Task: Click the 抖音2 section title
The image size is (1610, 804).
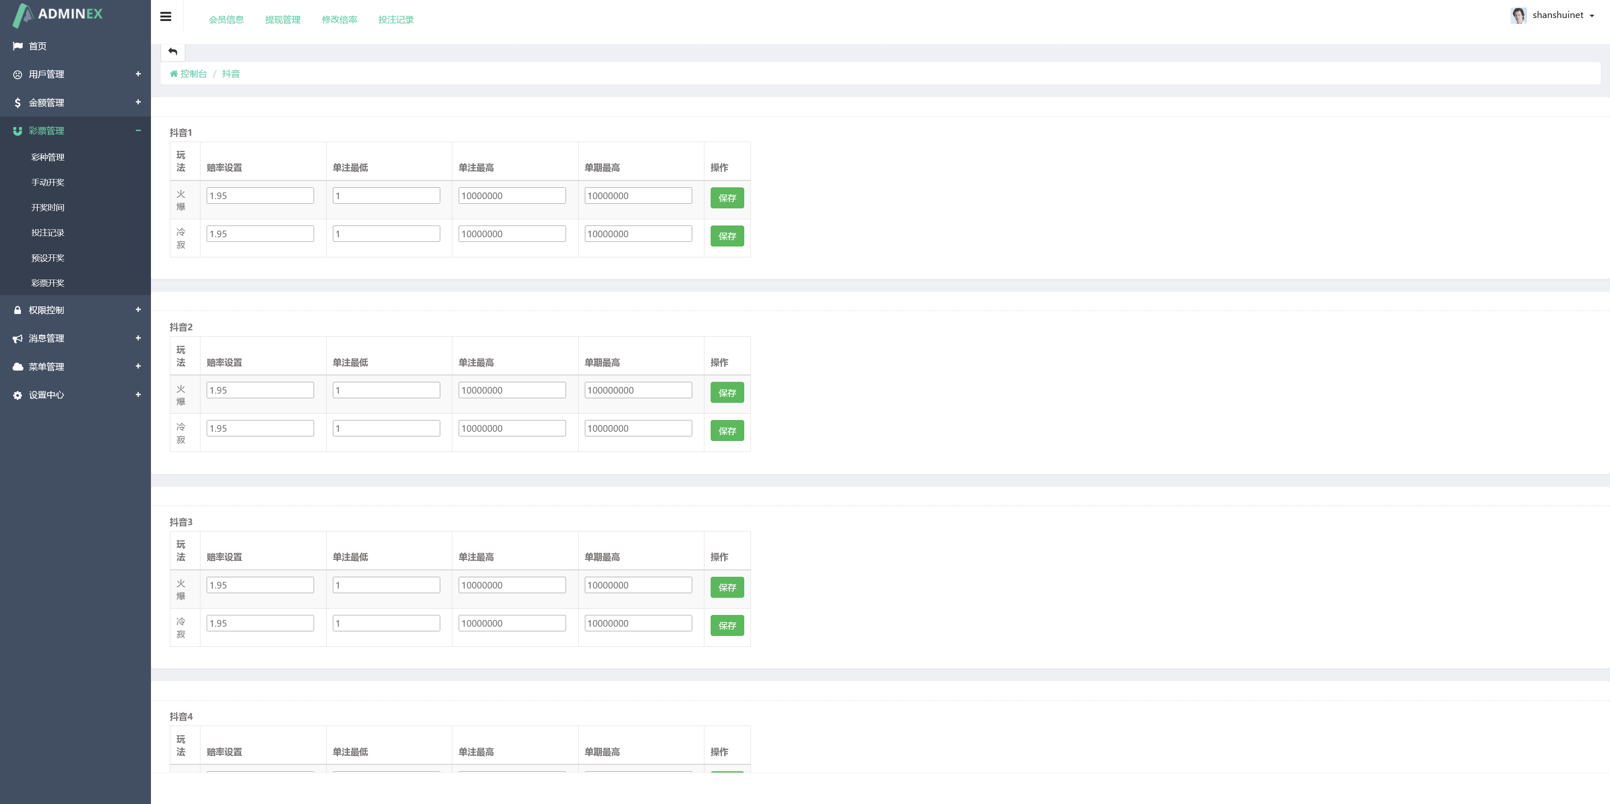Action: point(181,327)
